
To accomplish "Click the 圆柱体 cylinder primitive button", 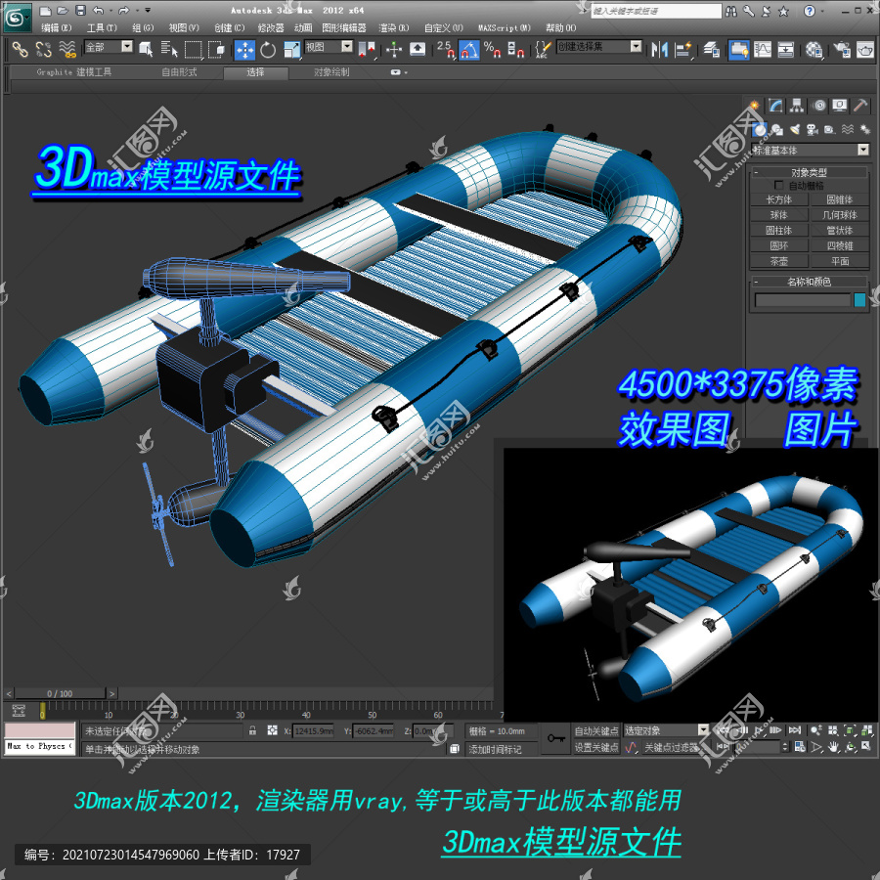I will pos(779,230).
